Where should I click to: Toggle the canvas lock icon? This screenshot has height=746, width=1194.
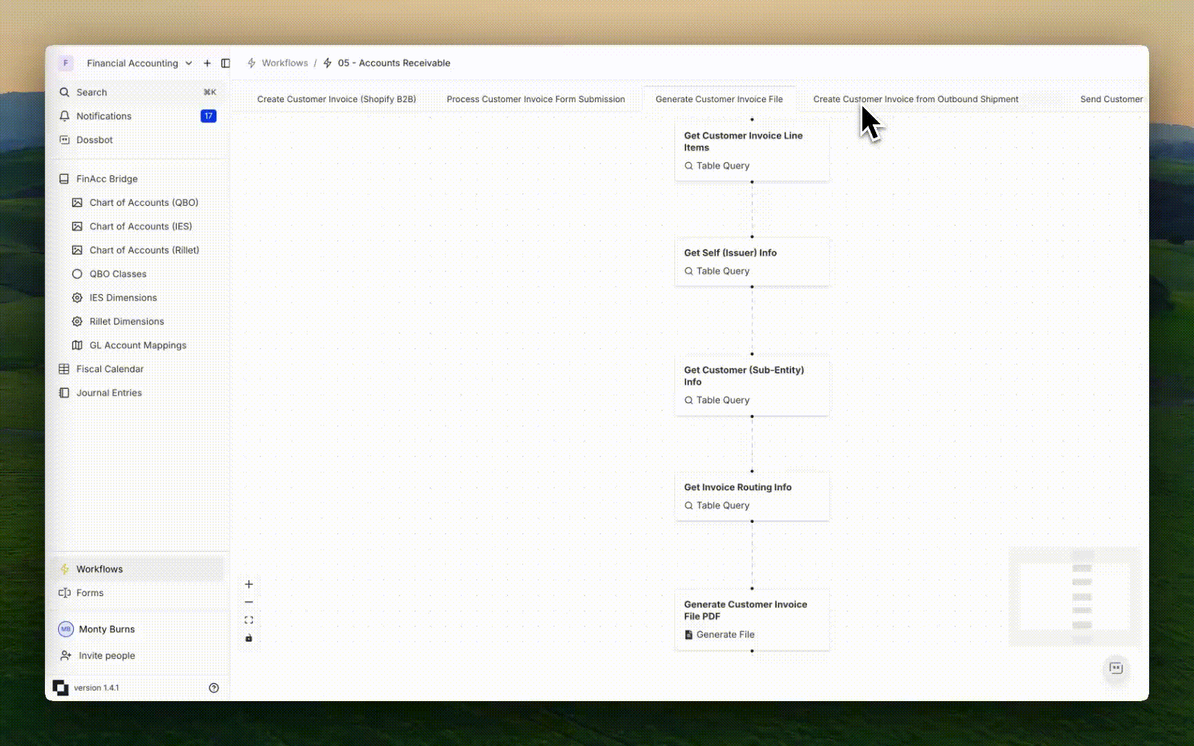[x=249, y=638]
